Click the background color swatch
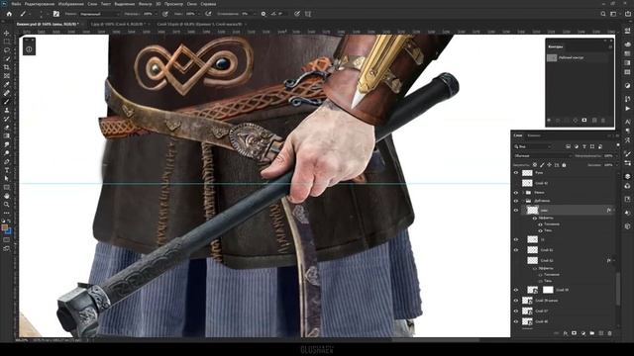 9,231
